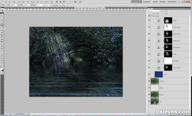Select the Crop tool in the toolbox

[2, 25]
